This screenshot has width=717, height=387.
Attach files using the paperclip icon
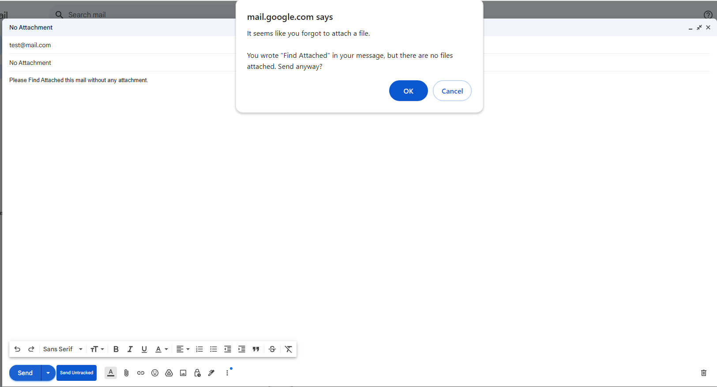point(126,373)
